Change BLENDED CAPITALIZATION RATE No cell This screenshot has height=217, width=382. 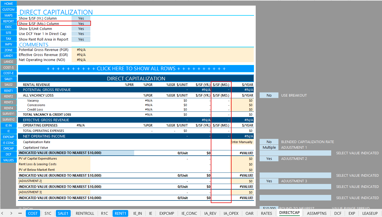[x=269, y=142]
